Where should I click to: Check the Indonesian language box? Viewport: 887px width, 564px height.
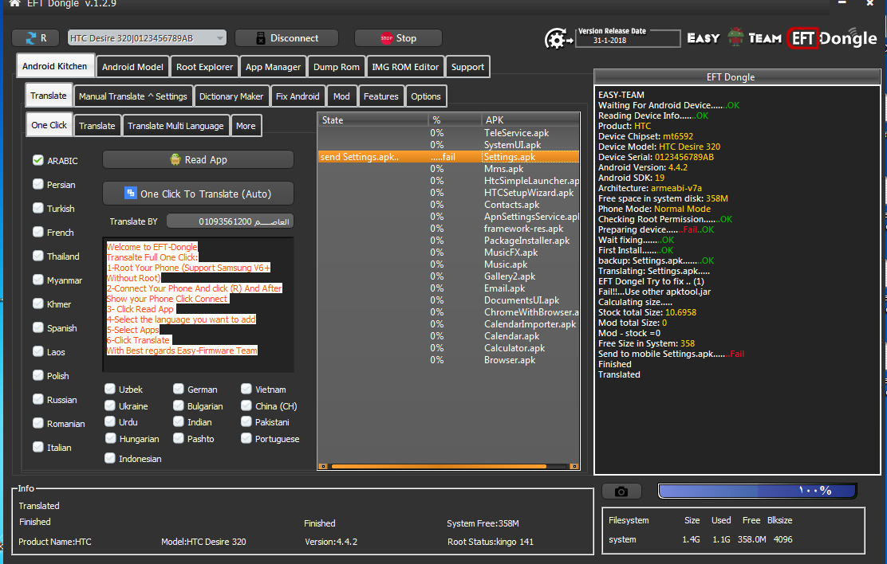point(110,458)
